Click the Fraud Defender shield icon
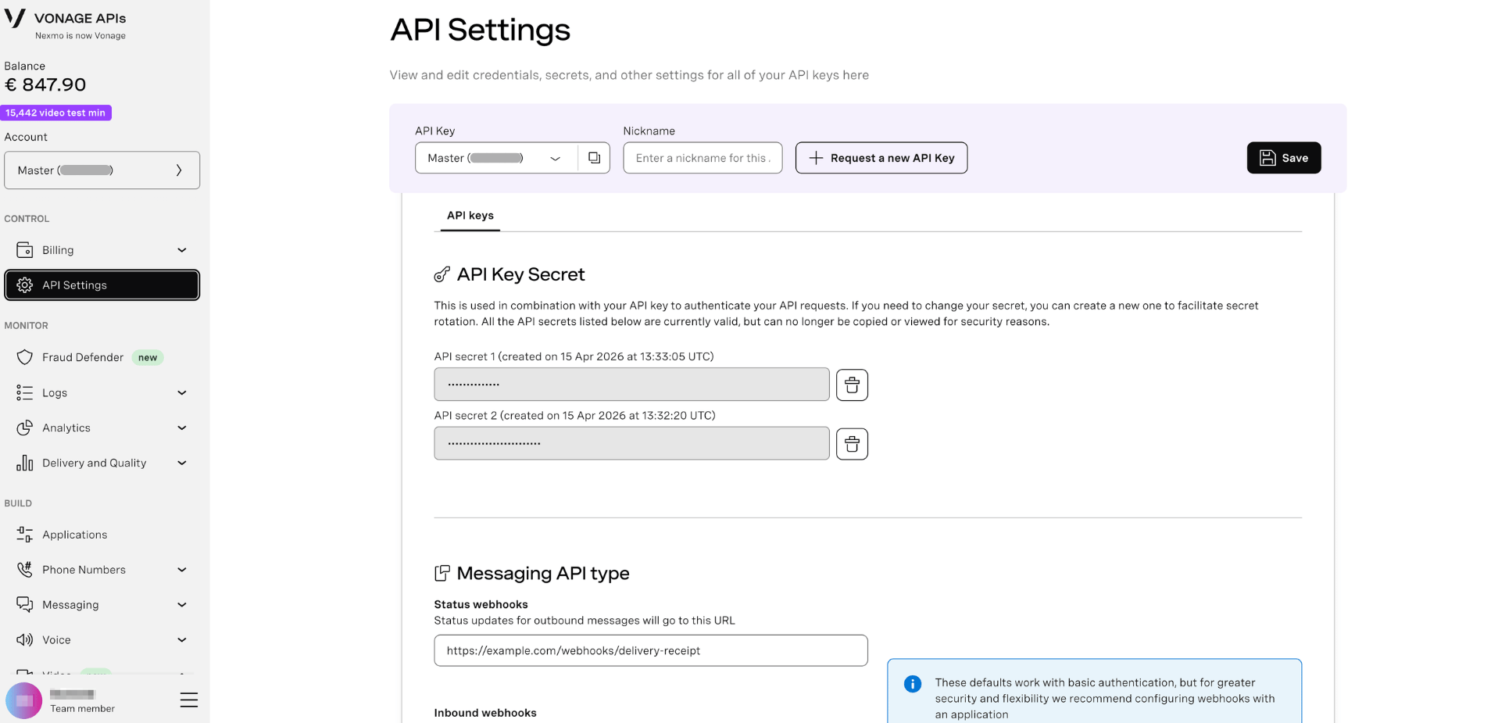1498x723 pixels. (x=25, y=357)
